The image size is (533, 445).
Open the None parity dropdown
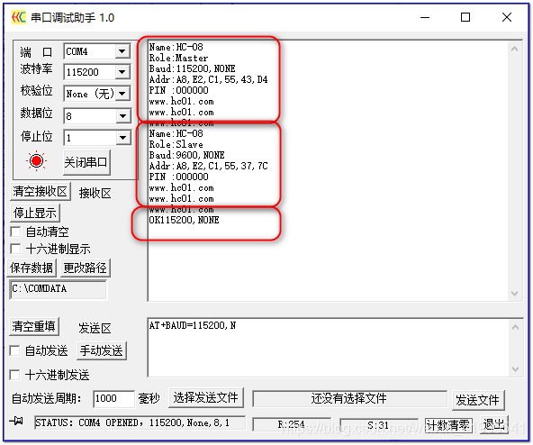(x=122, y=94)
